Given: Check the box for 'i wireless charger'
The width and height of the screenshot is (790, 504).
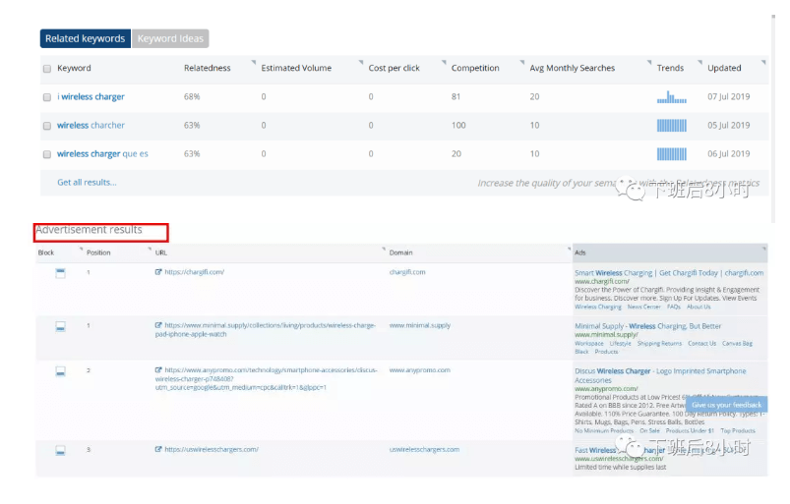Looking at the screenshot, I should [x=47, y=97].
